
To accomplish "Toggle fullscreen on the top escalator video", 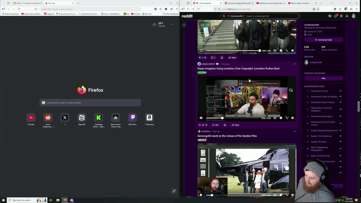I will [287, 51].
